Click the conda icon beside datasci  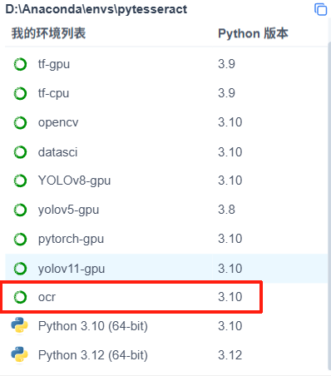20,152
